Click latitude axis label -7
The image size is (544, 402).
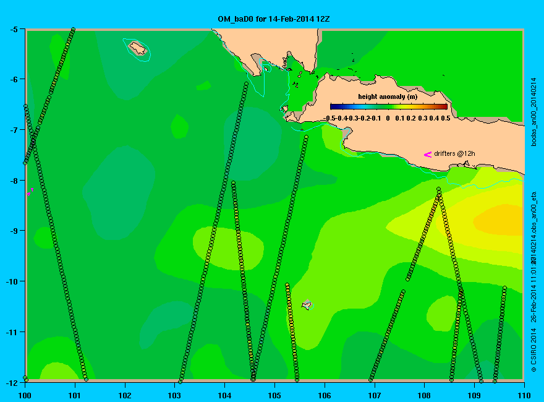pyautogui.click(x=14, y=130)
